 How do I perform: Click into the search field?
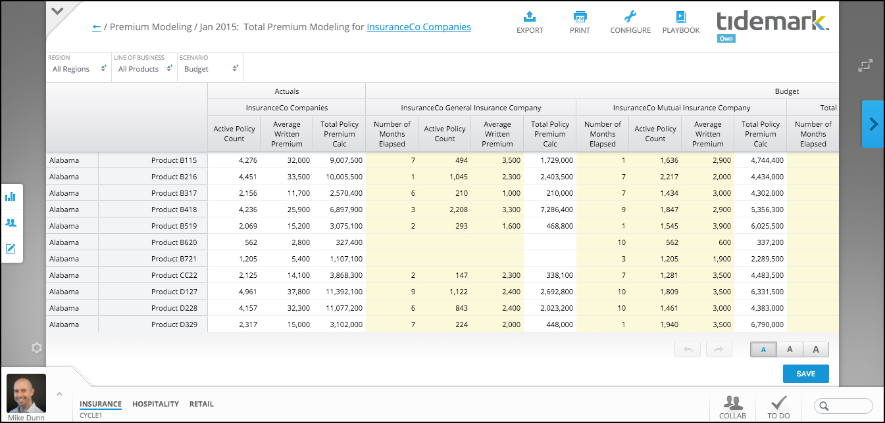(844, 406)
